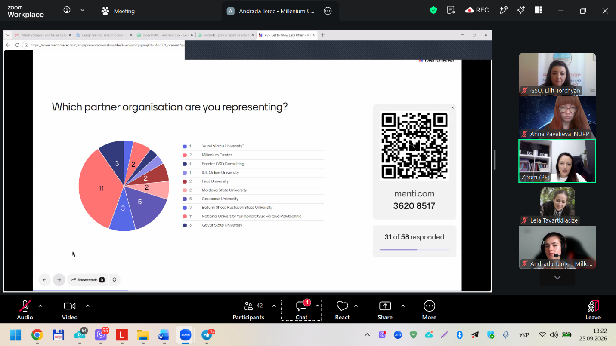616x346 pixels.
Task: Expand video options arrow beside Video
Action: [87, 306]
